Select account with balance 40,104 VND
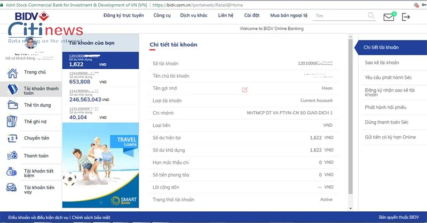The width and height of the screenshot is (427, 223). [100, 113]
